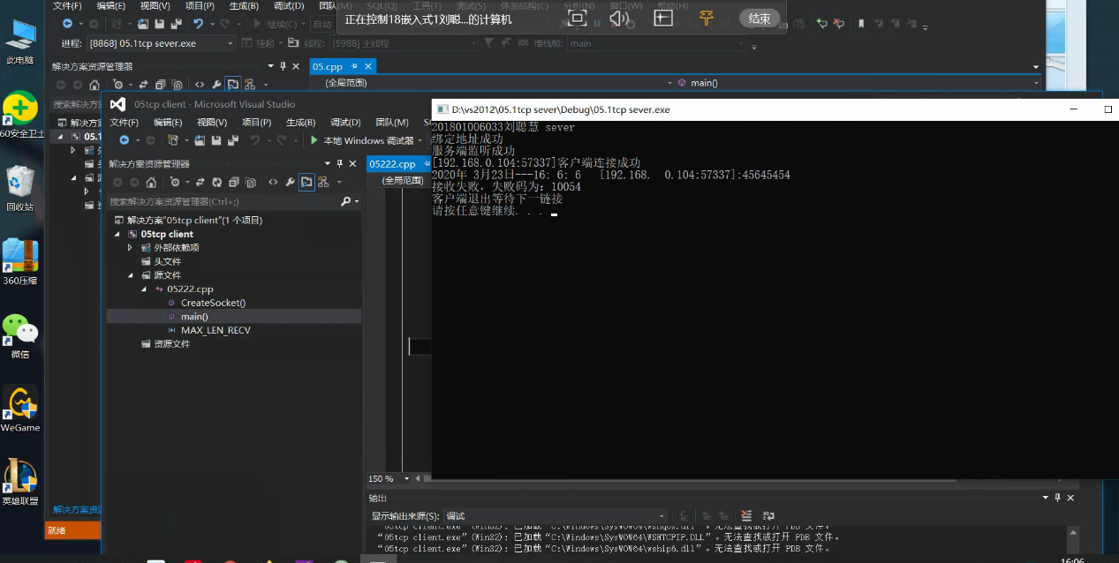Click Undo icon in server Visual Studio toolbar
Image resolution: width=1119 pixels, height=563 pixels.
pos(198,24)
